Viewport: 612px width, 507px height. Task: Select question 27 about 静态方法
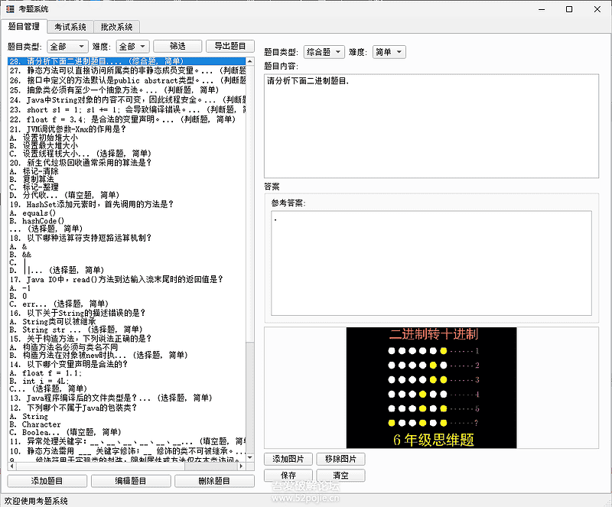tap(127, 70)
